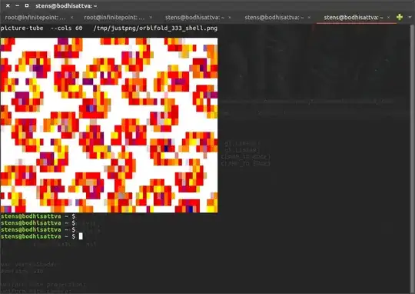415x294 pixels.
Task: Click the prompt line with the white cursor block
Action: [x=41, y=236]
